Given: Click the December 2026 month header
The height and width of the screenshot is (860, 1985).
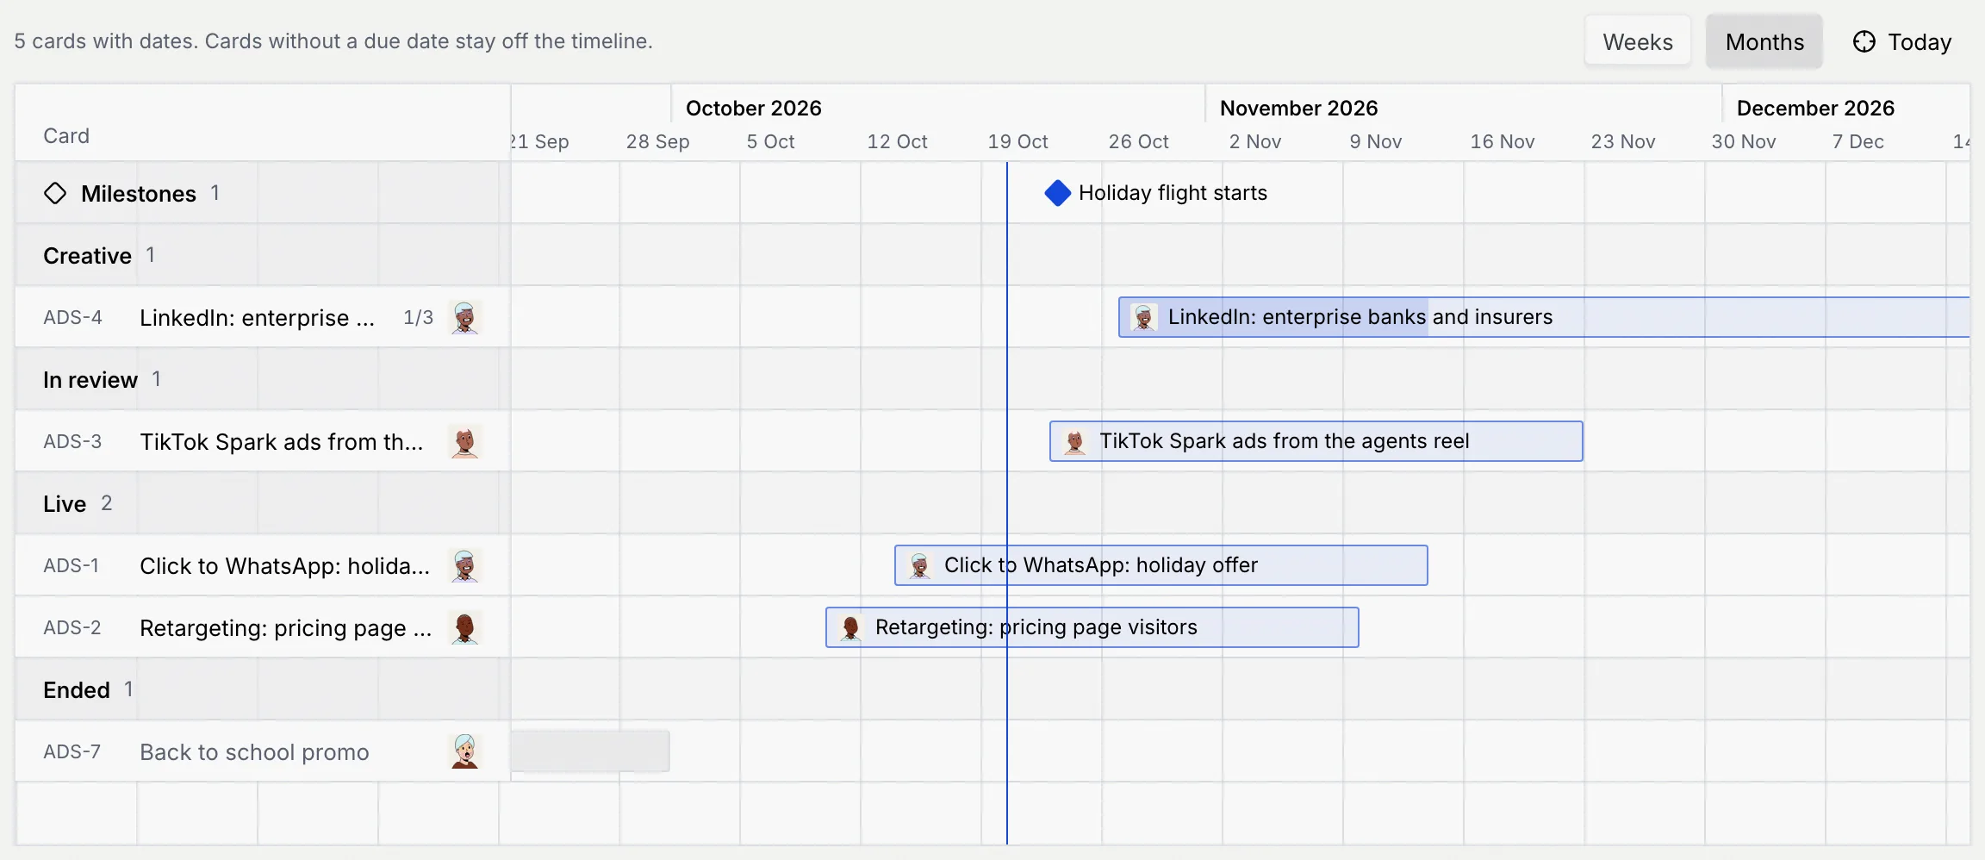Looking at the screenshot, I should coord(1815,108).
